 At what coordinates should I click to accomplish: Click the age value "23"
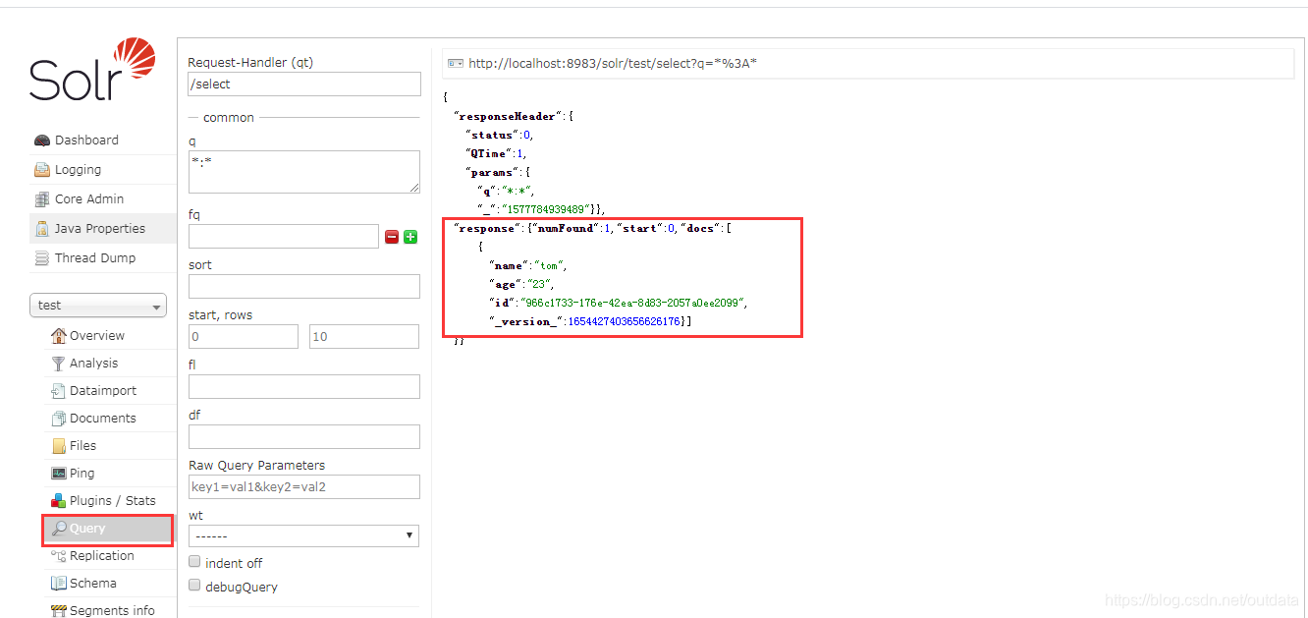click(x=540, y=284)
